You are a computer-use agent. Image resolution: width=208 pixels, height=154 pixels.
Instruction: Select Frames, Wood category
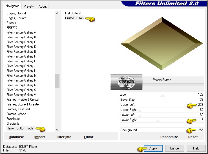[x=16, y=114]
